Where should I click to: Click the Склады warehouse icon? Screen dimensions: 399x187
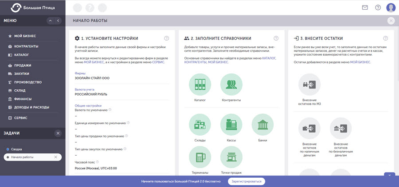tap(200, 125)
